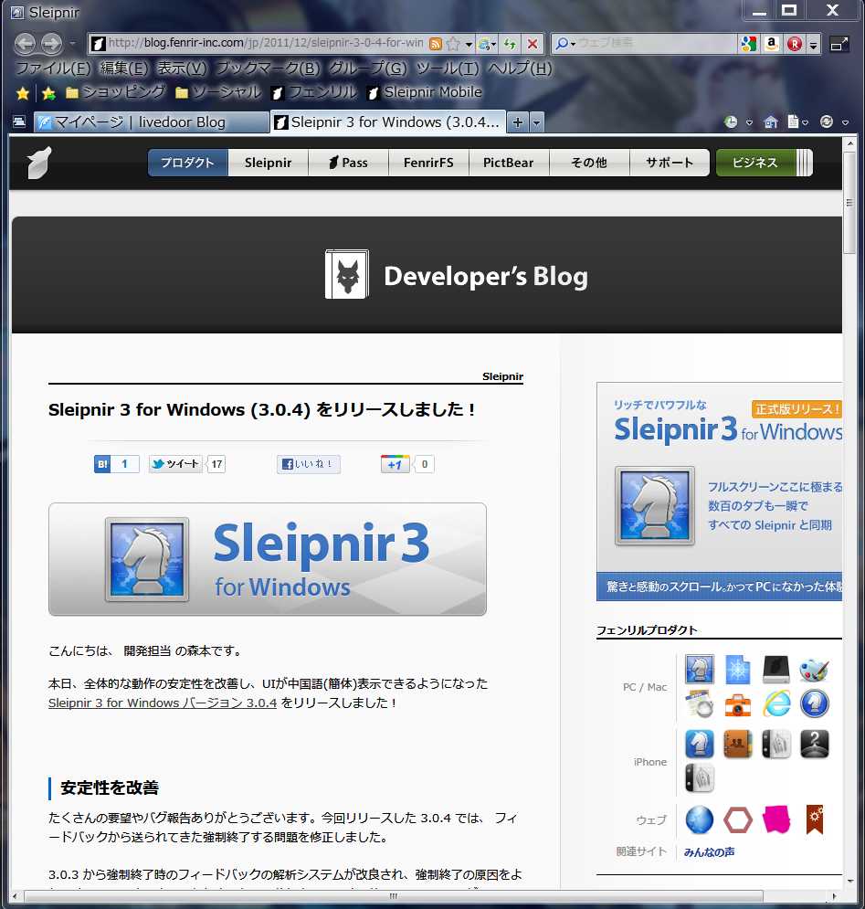This screenshot has width=865, height=909.
Task: Open the Sleipnir Mobile bookmark
Action: point(425,92)
